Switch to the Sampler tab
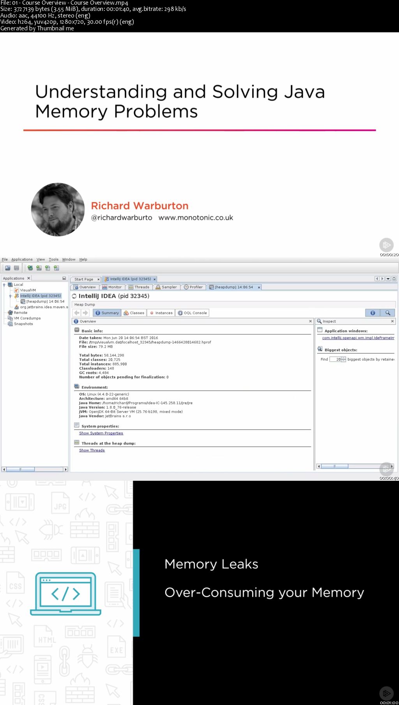The height and width of the screenshot is (705, 399). coord(166,287)
